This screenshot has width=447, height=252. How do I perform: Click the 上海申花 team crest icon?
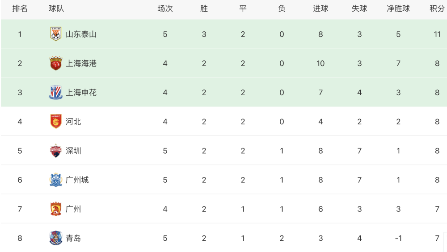(55, 92)
